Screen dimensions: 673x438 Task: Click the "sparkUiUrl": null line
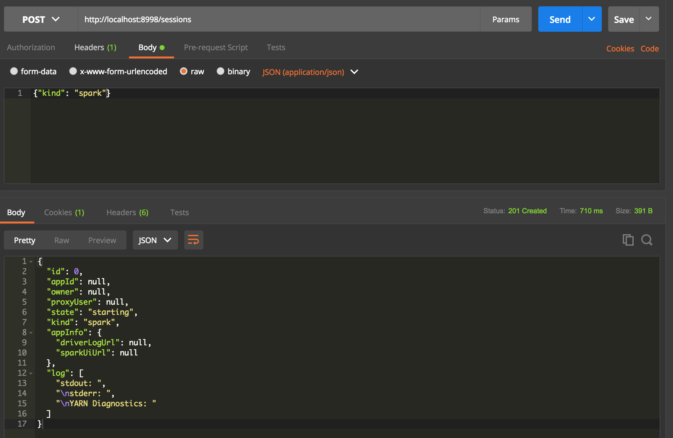pos(97,353)
